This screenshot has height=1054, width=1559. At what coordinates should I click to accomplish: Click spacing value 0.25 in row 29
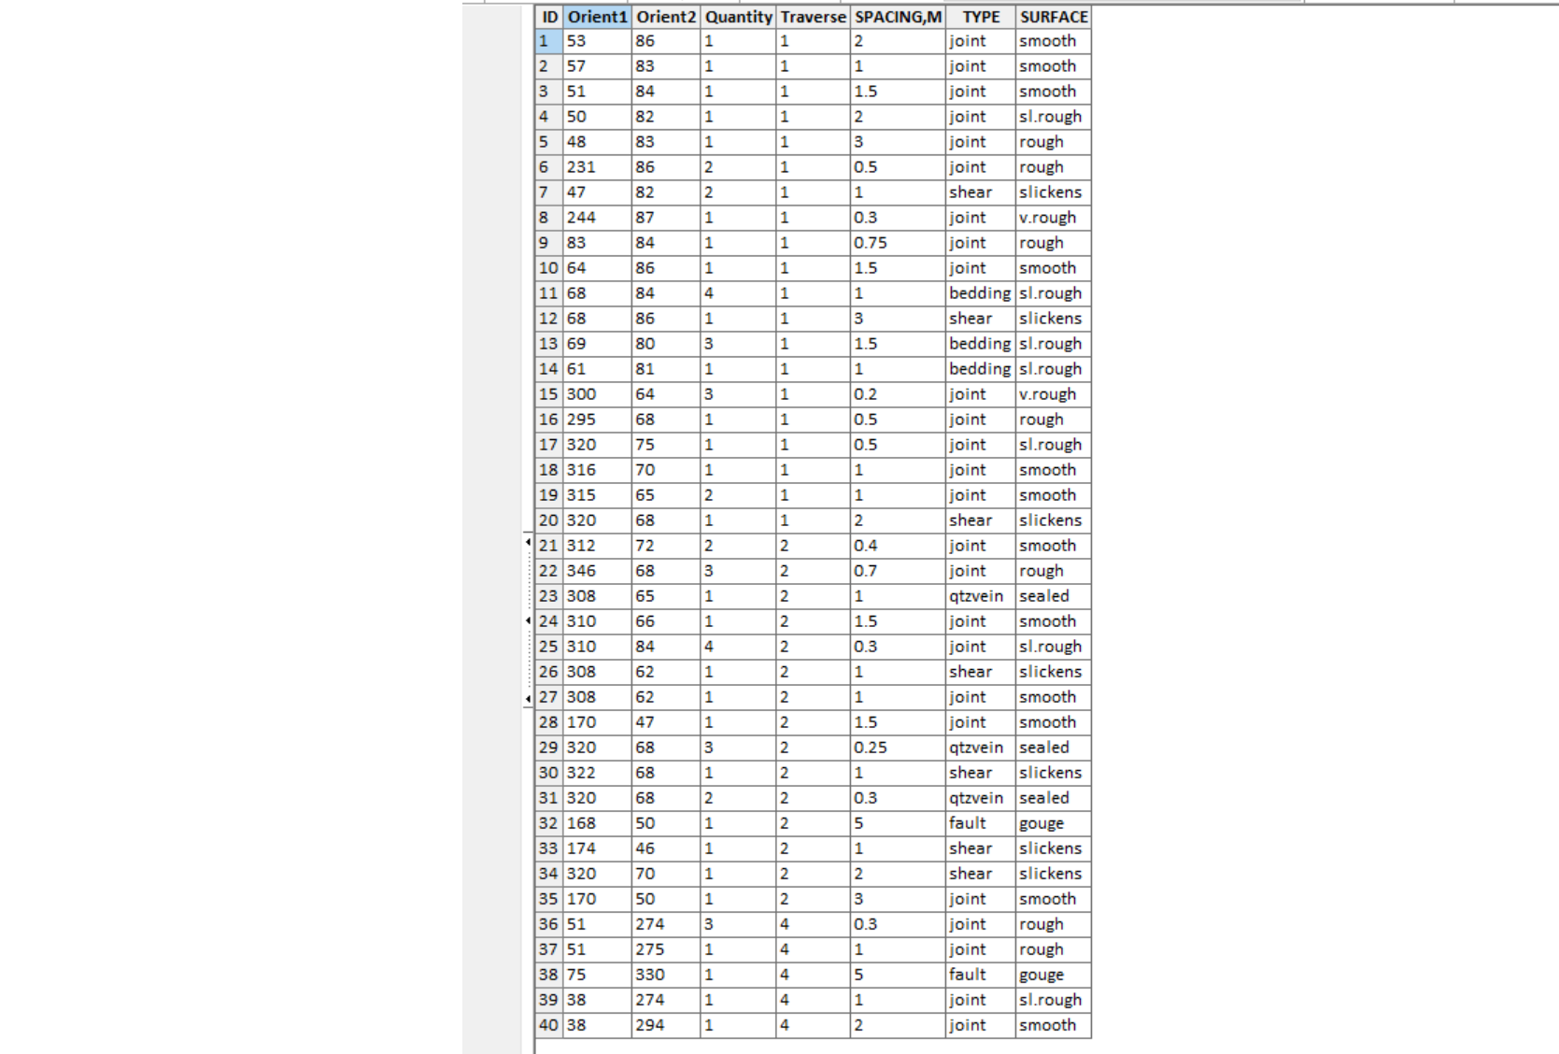click(898, 748)
